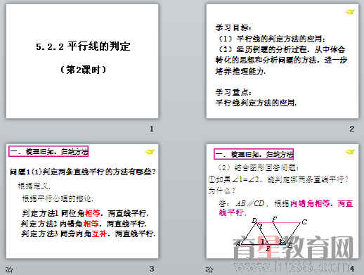This screenshot has height=275, width=364.
Task: Click the slide number 1 label
Action: [152, 129]
